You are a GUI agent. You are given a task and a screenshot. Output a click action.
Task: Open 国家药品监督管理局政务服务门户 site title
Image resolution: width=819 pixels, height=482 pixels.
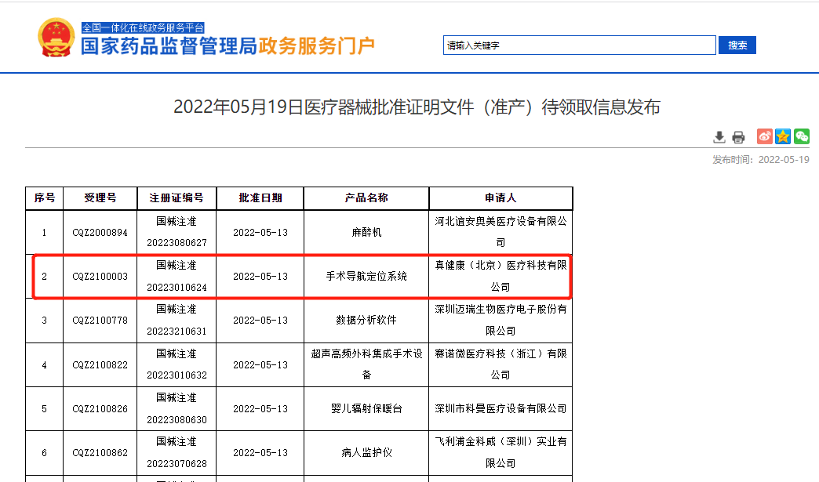coord(227,46)
